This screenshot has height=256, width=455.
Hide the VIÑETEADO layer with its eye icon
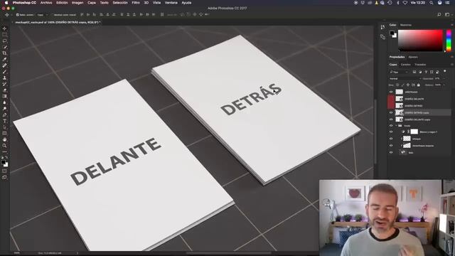click(x=391, y=92)
